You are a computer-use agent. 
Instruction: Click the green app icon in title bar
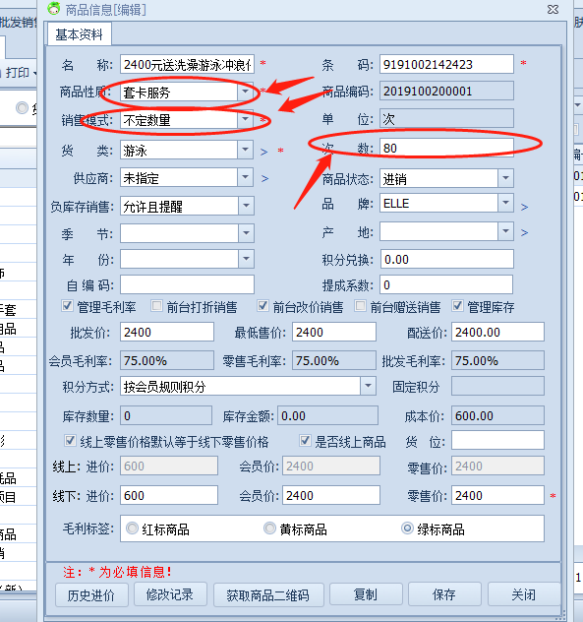pyautogui.click(x=53, y=9)
